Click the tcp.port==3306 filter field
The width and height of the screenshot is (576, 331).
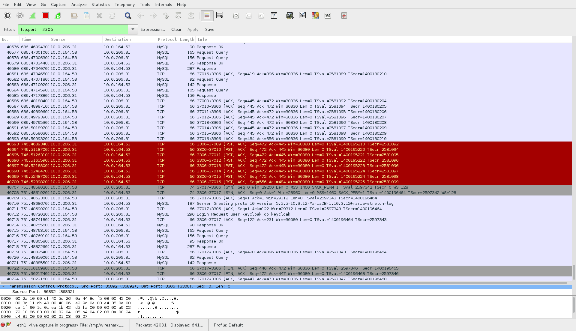point(73,29)
